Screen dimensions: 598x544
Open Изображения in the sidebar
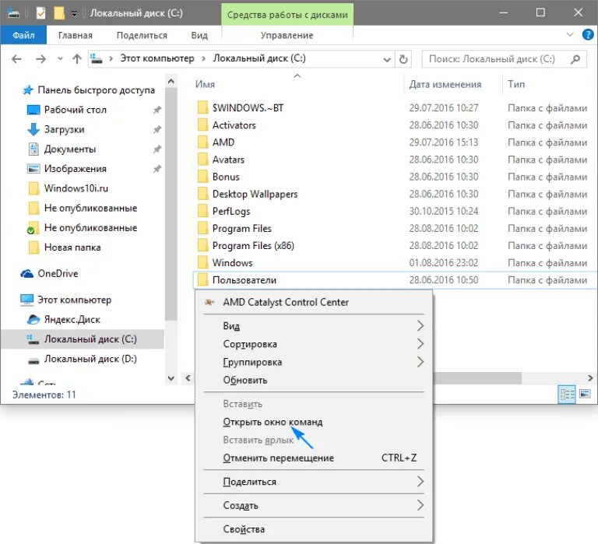pyautogui.click(x=75, y=169)
